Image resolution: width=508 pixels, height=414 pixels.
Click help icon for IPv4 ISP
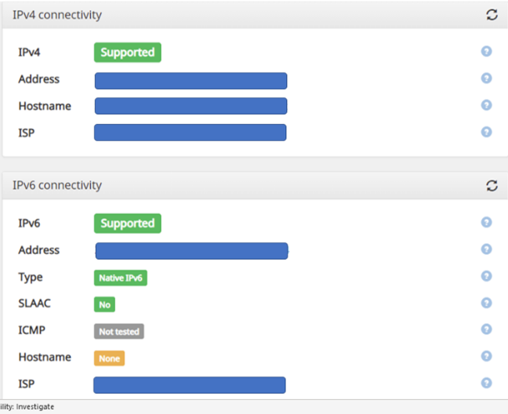(486, 132)
